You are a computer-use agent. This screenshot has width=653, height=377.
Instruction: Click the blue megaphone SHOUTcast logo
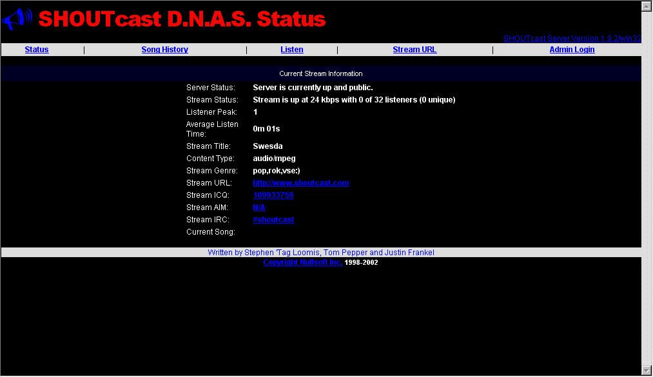click(x=17, y=19)
